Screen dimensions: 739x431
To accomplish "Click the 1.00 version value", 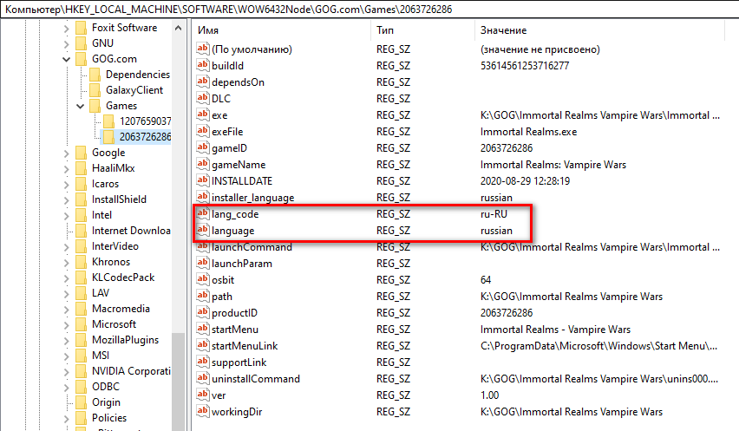I will 489,395.
